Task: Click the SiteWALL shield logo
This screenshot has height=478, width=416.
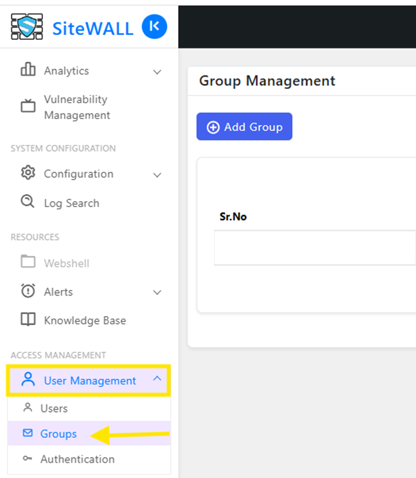Action: tap(27, 27)
